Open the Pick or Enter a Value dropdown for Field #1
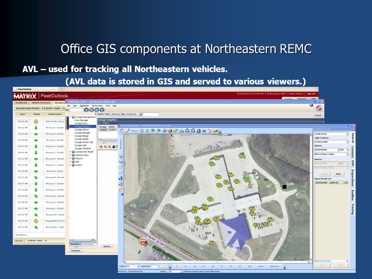 pyautogui.click(x=347, y=154)
